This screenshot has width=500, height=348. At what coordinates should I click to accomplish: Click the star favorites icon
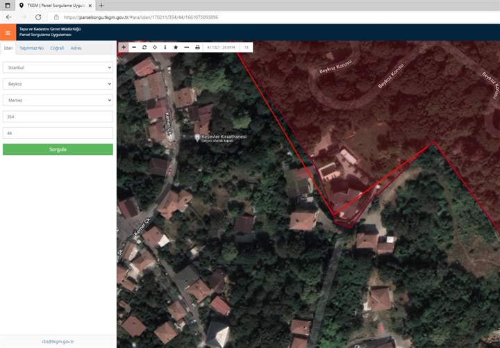pyautogui.click(x=176, y=47)
